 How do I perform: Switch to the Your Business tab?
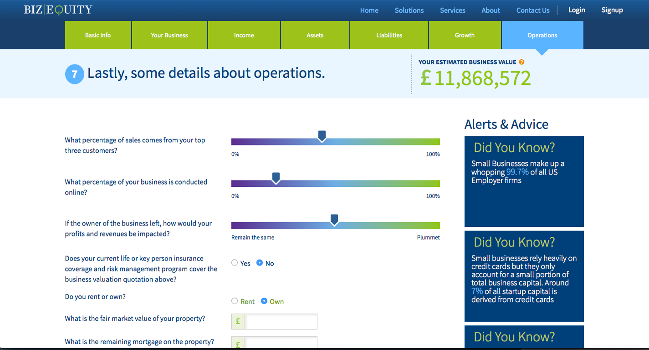[x=169, y=35]
